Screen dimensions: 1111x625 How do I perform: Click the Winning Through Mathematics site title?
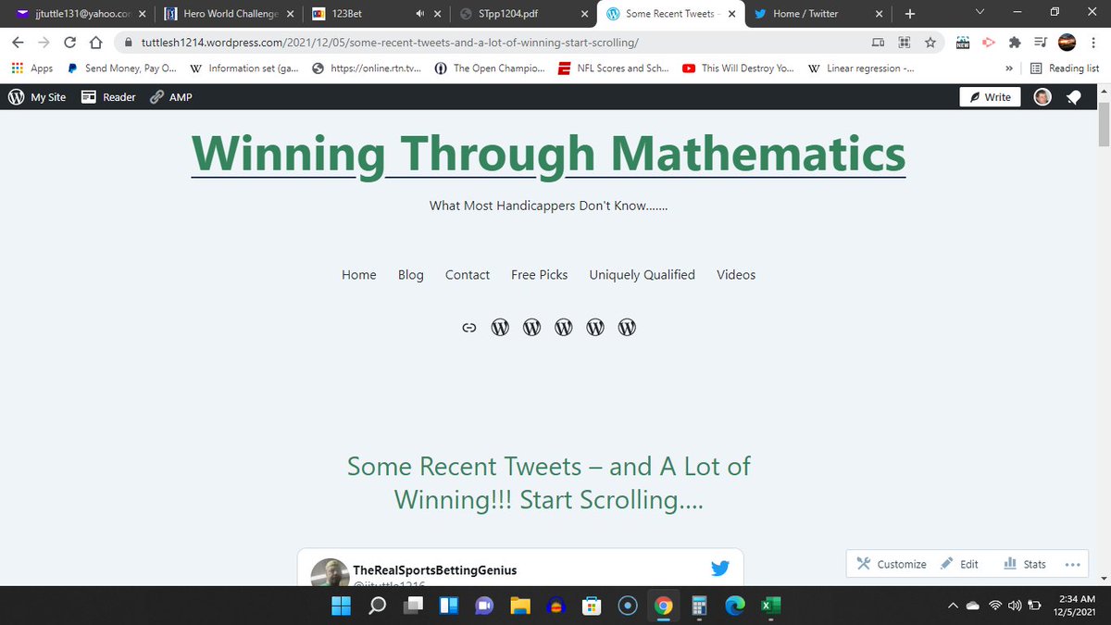(548, 154)
